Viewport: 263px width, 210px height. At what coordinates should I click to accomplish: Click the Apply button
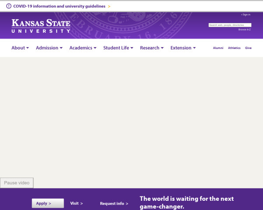(48, 203)
